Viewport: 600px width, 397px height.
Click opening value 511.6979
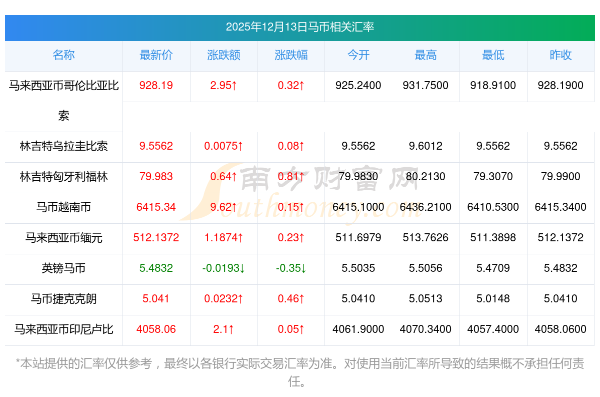coord(358,238)
